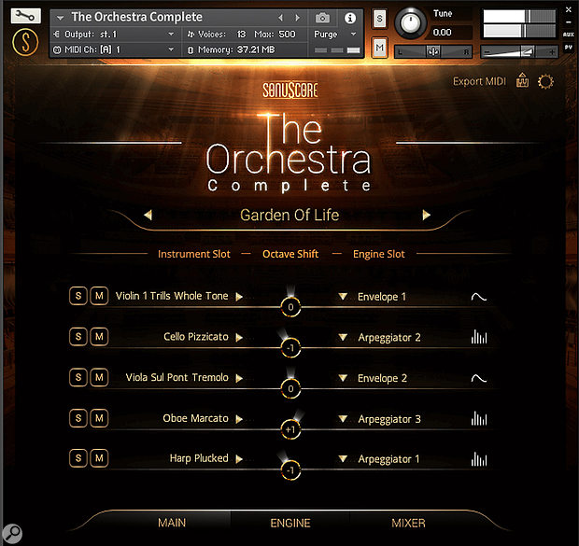579x546 pixels.
Task: Click octave shift knob for Violin 1 Trills
Action: coord(290,307)
